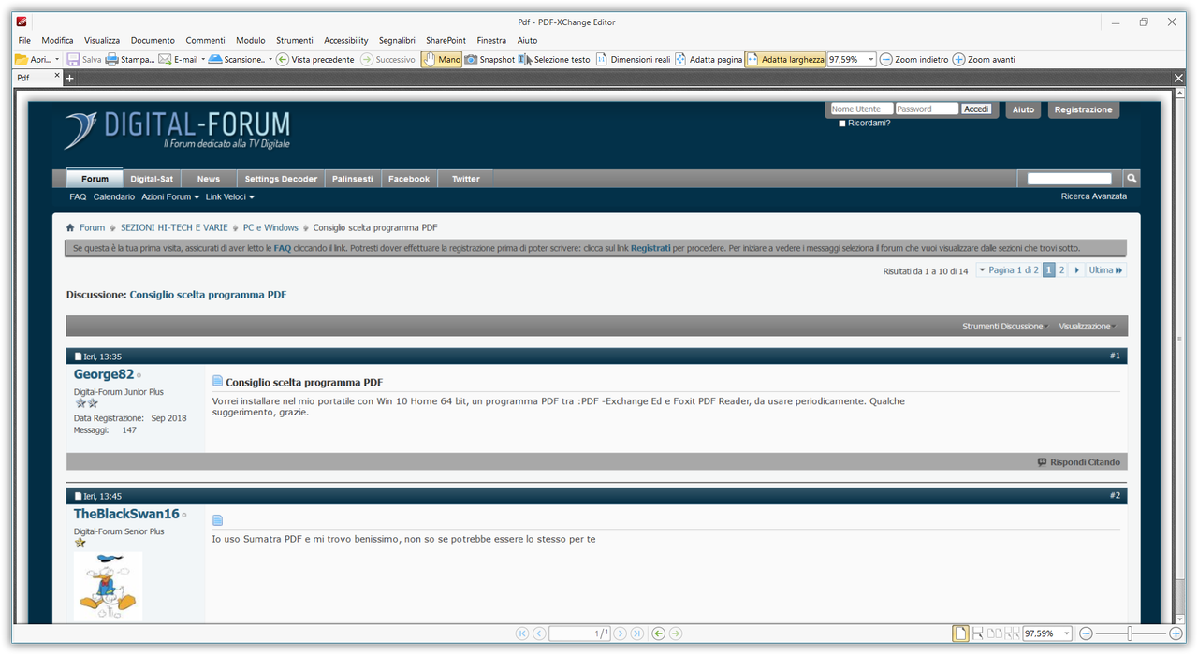This screenshot has width=1198, height=655.
Task: Click the Registrazione button
Action: coord(1083,109)
